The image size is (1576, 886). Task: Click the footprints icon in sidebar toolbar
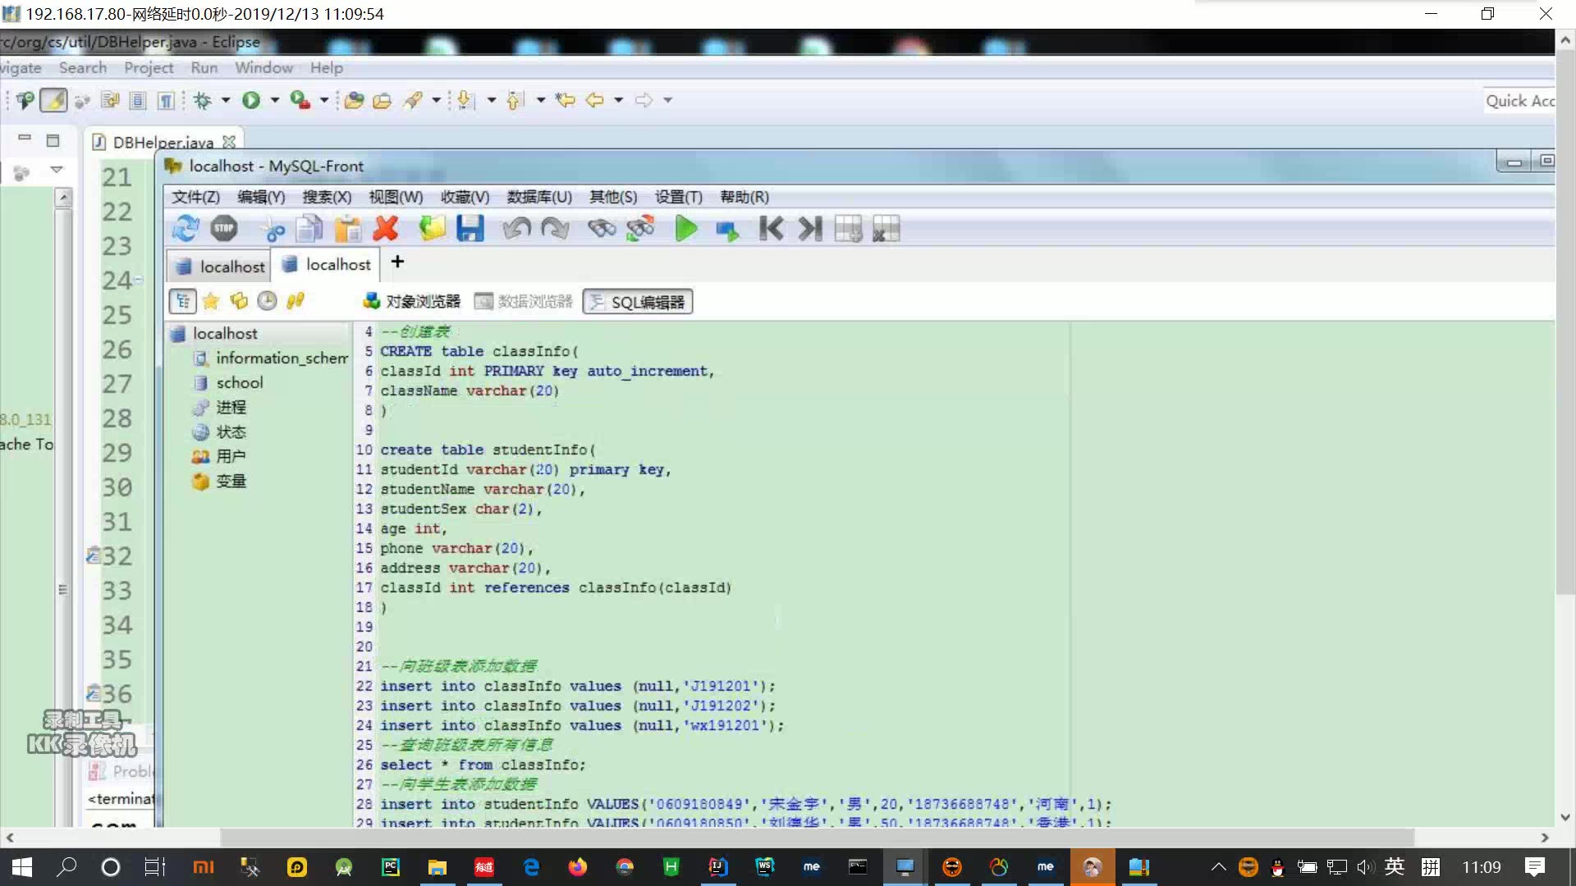coord(295,301)
